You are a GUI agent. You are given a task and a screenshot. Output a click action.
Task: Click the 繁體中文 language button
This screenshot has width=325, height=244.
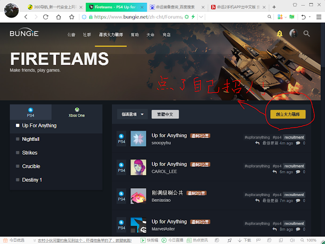[x=165, y=114]
